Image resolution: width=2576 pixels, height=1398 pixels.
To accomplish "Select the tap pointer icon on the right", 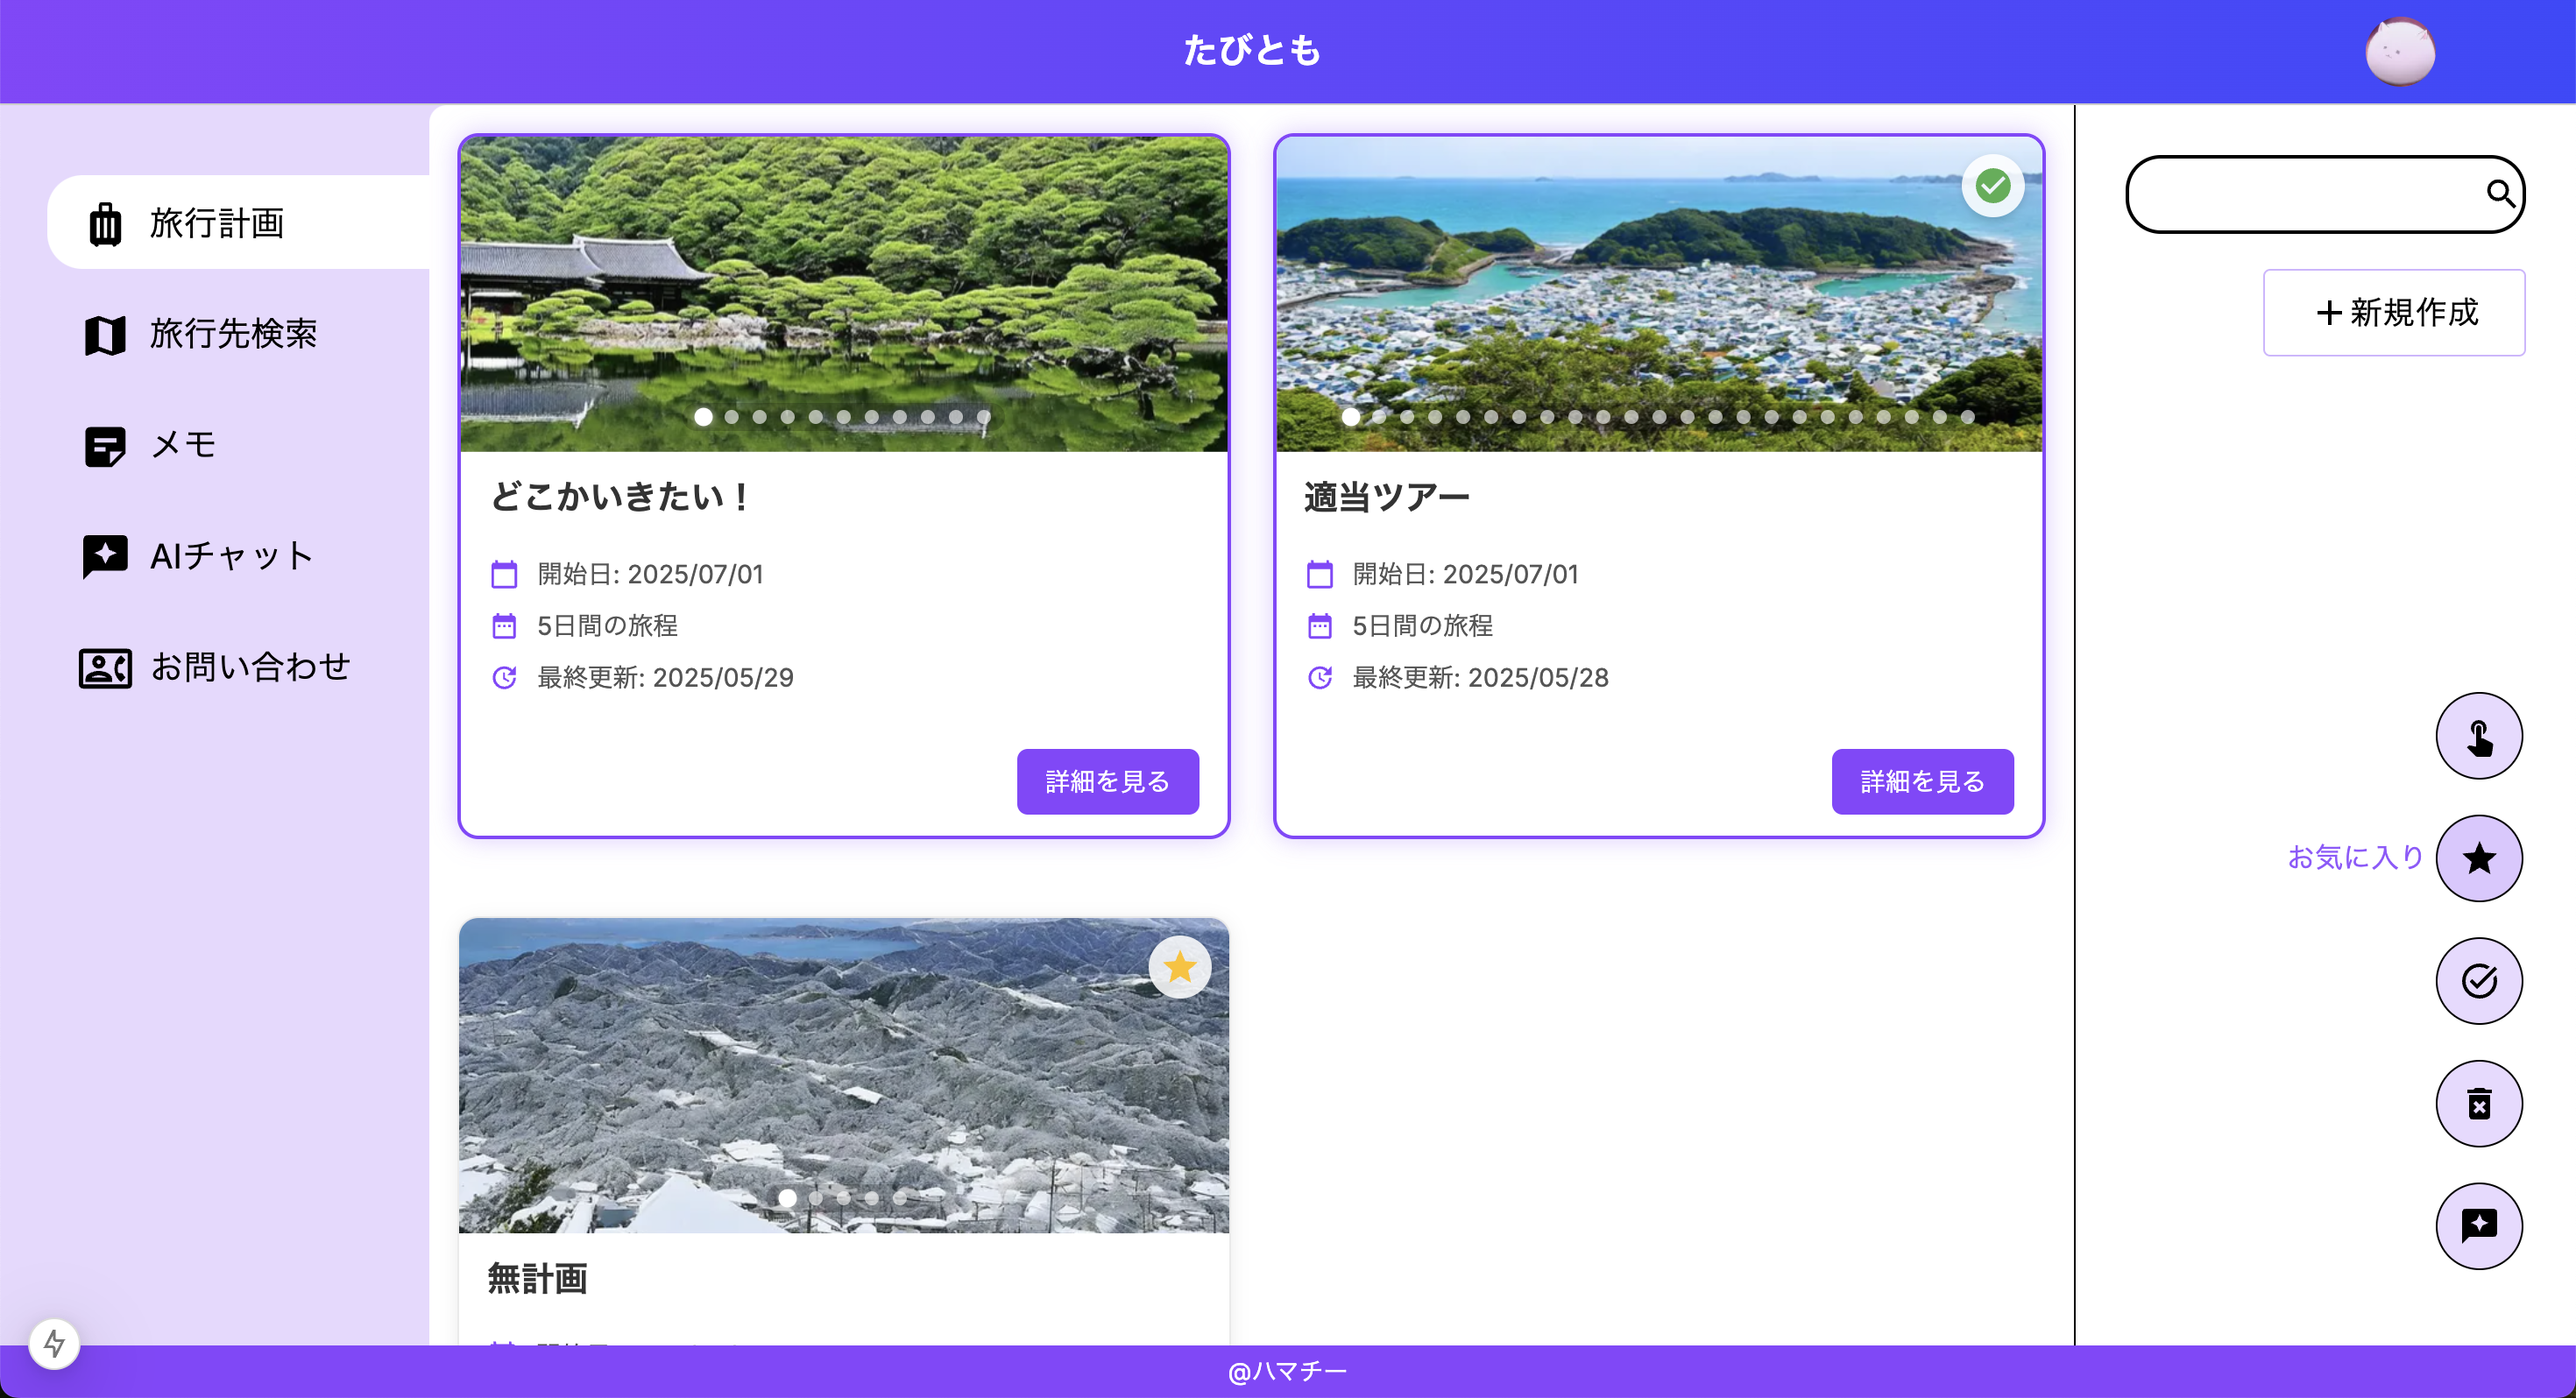I will coord(2478,736).
